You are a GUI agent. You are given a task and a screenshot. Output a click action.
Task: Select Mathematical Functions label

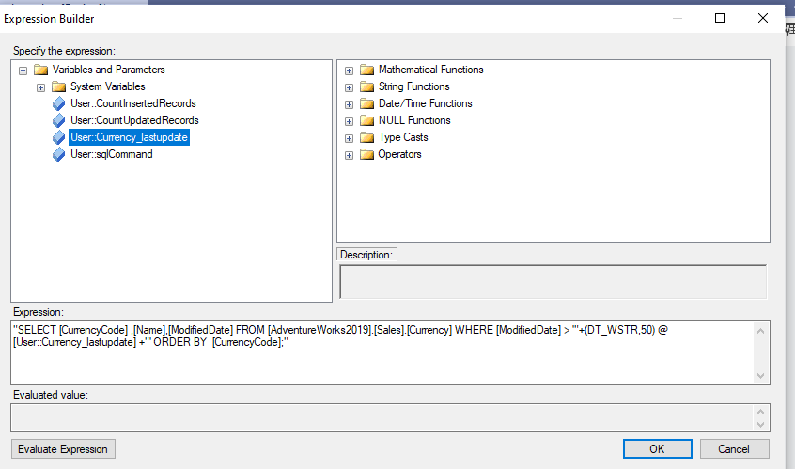[431, 70]
